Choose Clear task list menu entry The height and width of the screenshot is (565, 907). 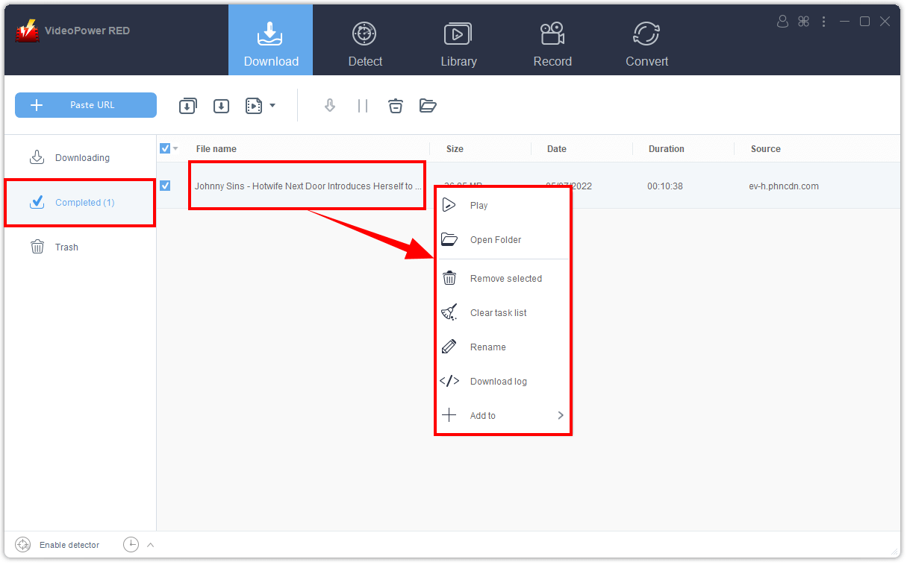(x=503, y=313)
